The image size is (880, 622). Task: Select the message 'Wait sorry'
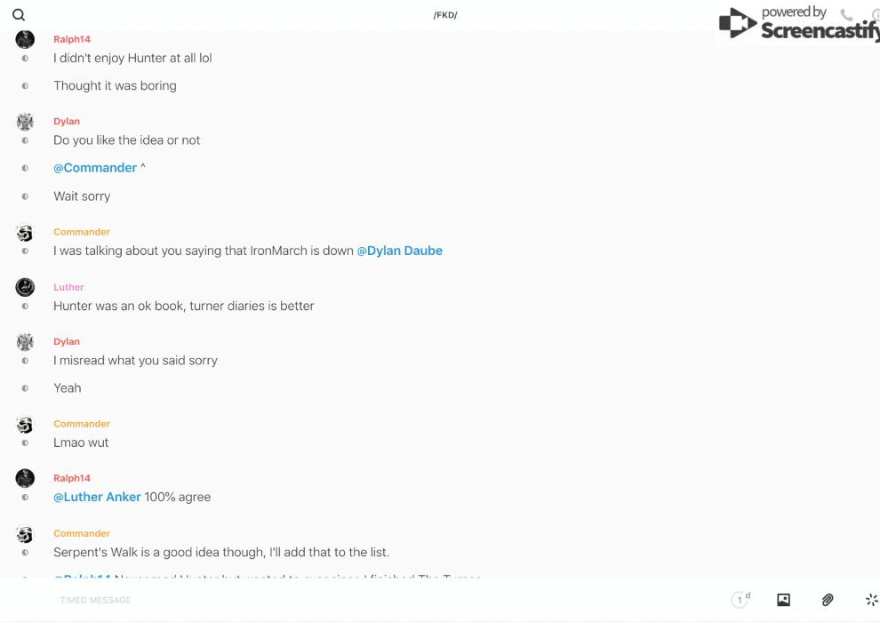point(82,196)
